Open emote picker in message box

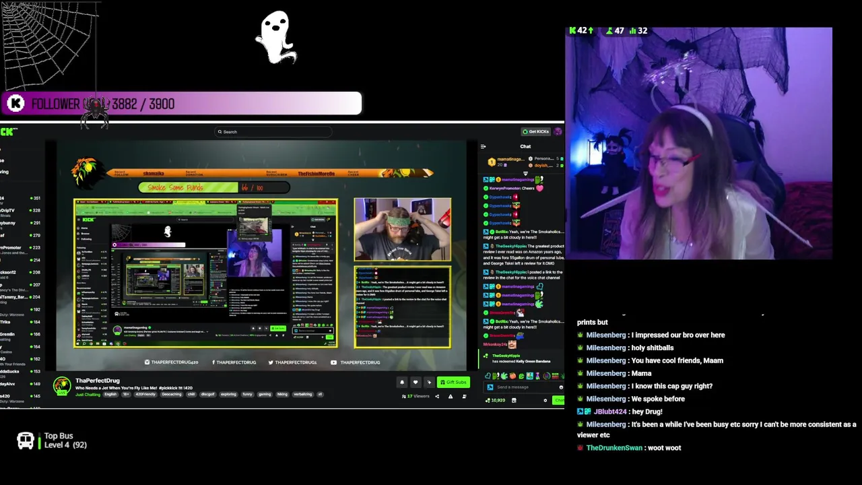561,387
